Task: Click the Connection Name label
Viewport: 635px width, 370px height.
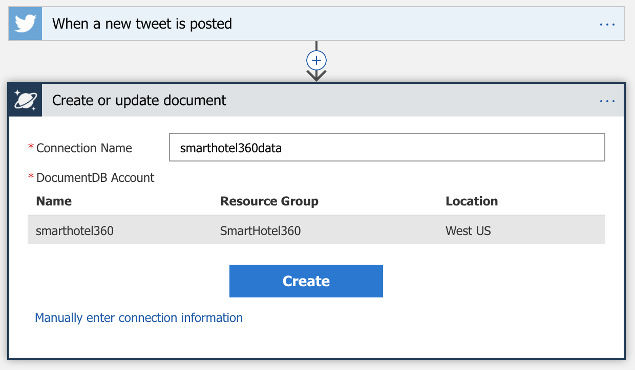Action: click(x=84, y=148)
